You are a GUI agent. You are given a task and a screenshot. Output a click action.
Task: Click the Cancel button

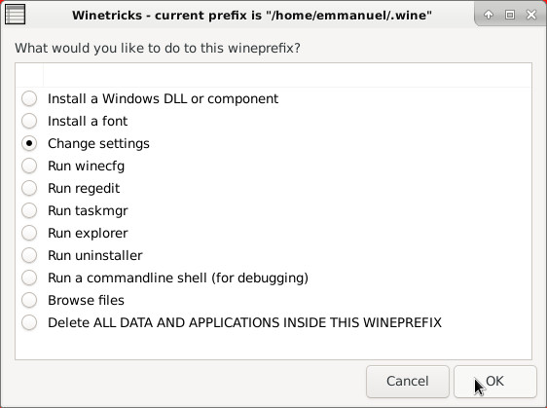(408, 382)
